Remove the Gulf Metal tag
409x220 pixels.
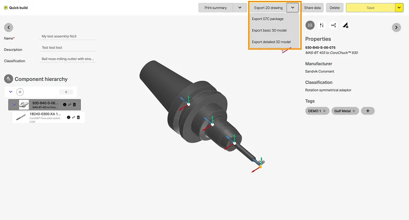(354, 111)
